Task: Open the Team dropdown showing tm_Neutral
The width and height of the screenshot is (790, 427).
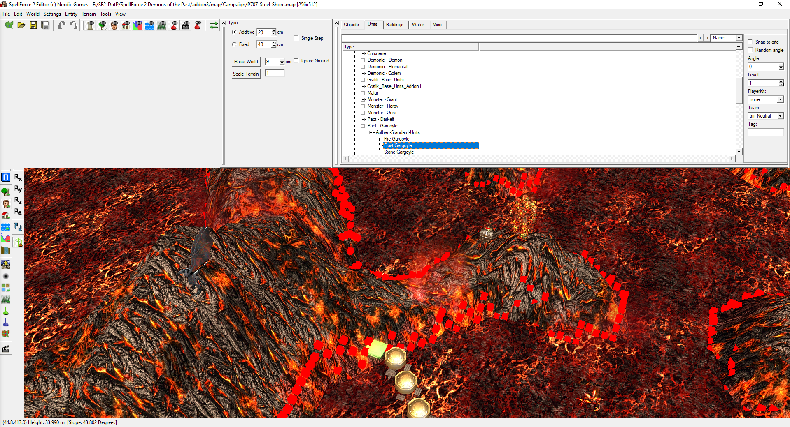Action: pos(780,116)
